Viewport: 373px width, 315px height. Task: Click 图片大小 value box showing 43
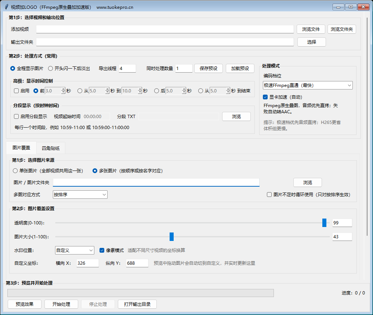pyautogui.click(x=342, y=237)
